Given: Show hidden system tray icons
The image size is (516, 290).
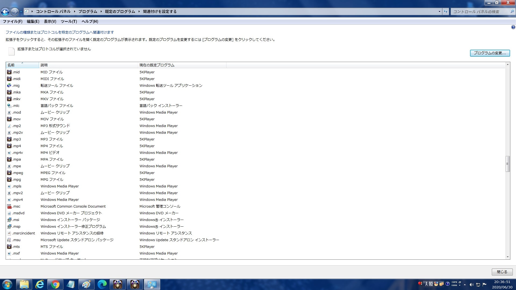Looking at the screenshot, I should [465, 285].
